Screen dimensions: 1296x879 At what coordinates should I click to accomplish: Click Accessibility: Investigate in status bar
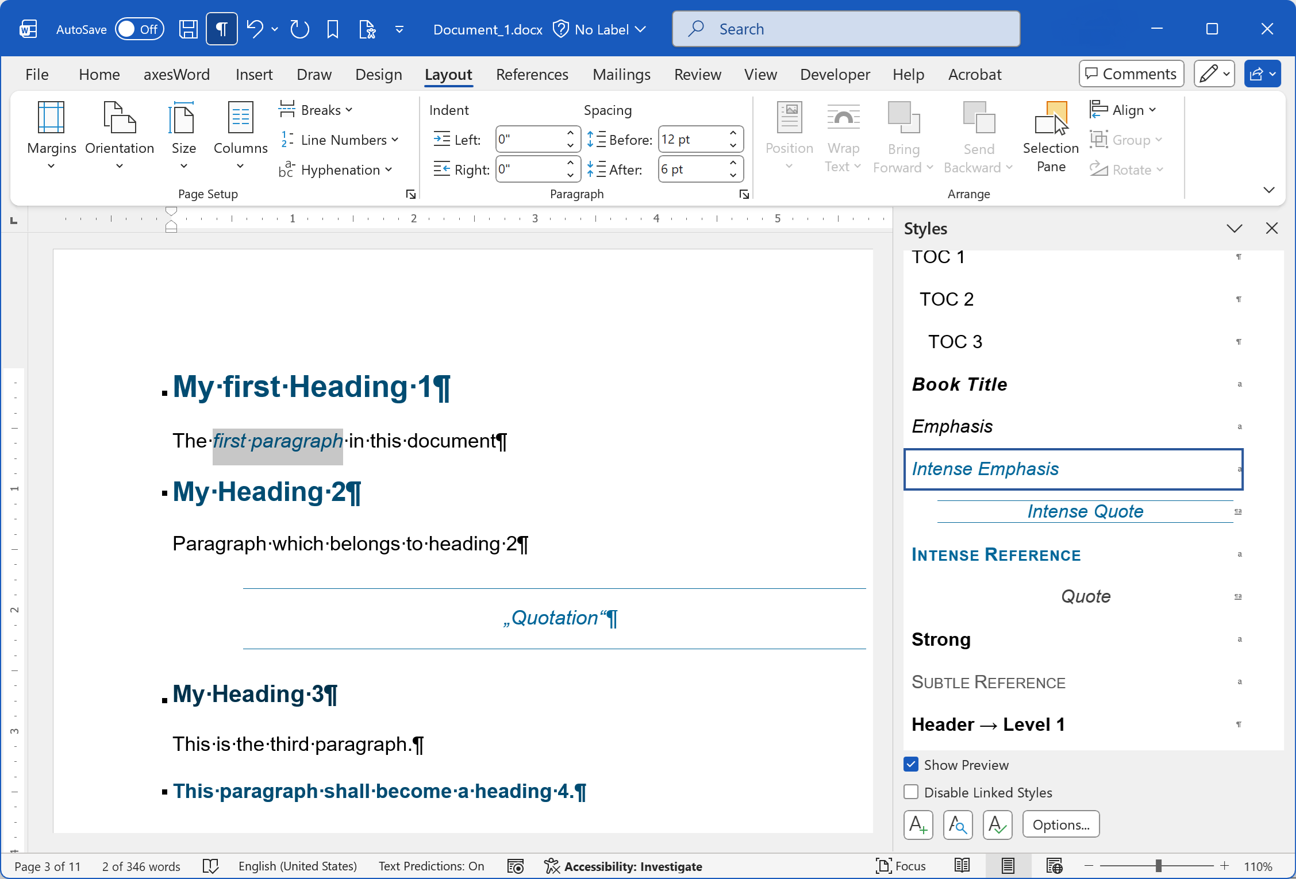623,866
